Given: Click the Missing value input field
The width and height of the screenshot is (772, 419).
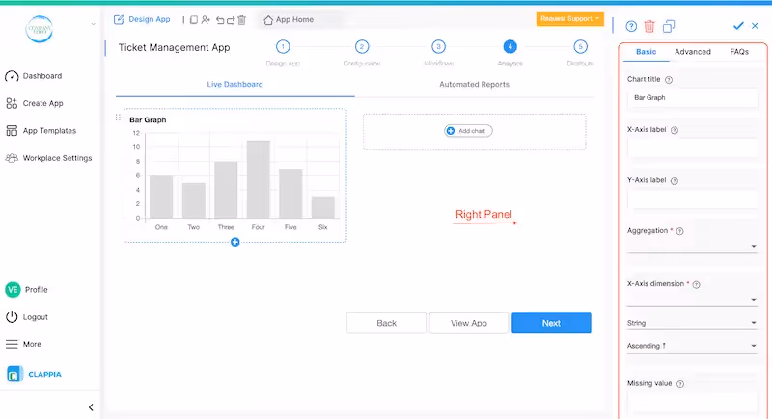Looking at the screenshot, I should 692,403.
